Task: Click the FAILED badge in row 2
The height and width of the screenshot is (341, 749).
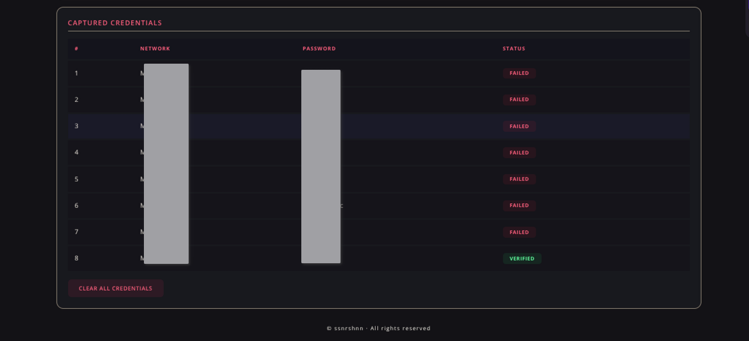Action: pos(519,99)
